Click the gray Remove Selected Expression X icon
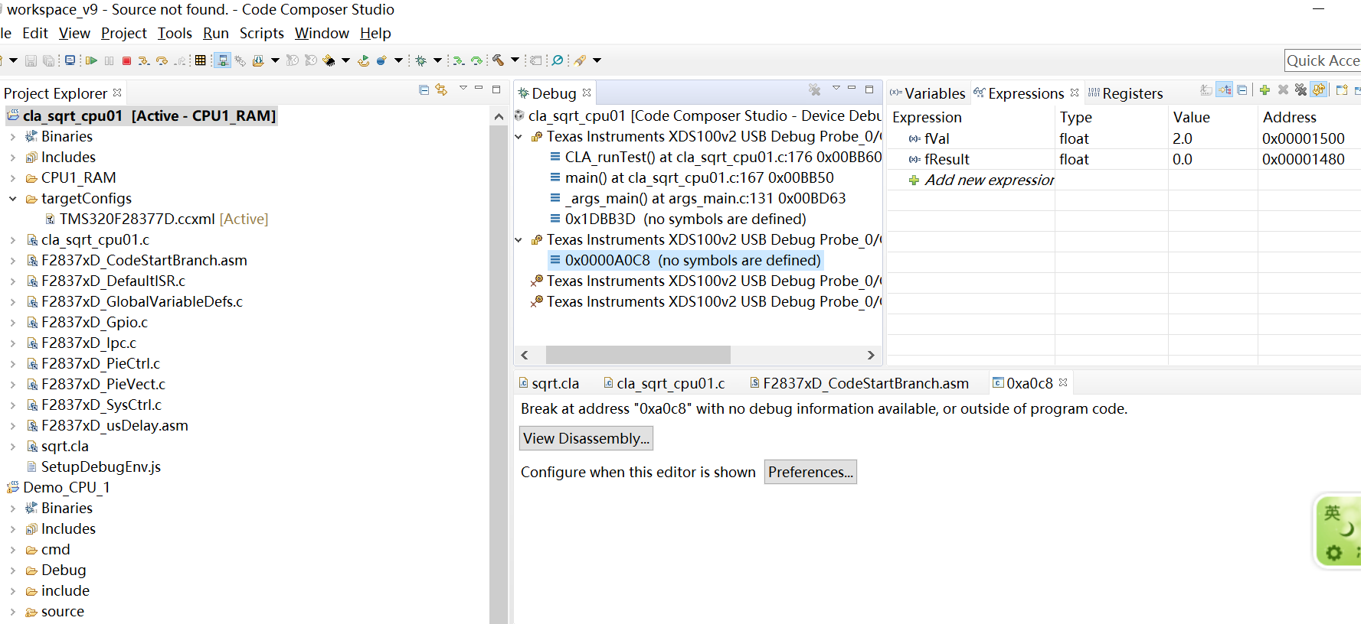 pos(1283,90)
